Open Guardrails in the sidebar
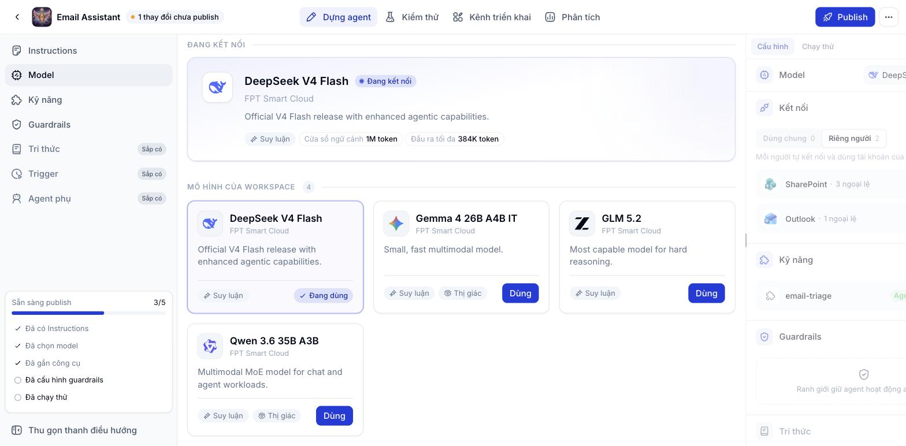The width and height of the screenshot is (906, 446). (88, 125)
